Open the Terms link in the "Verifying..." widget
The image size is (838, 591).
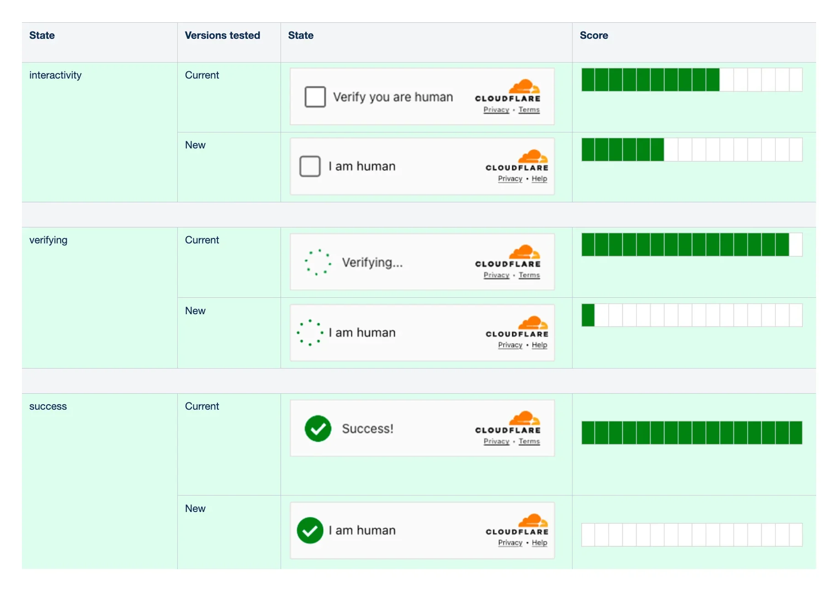[529, 275]
